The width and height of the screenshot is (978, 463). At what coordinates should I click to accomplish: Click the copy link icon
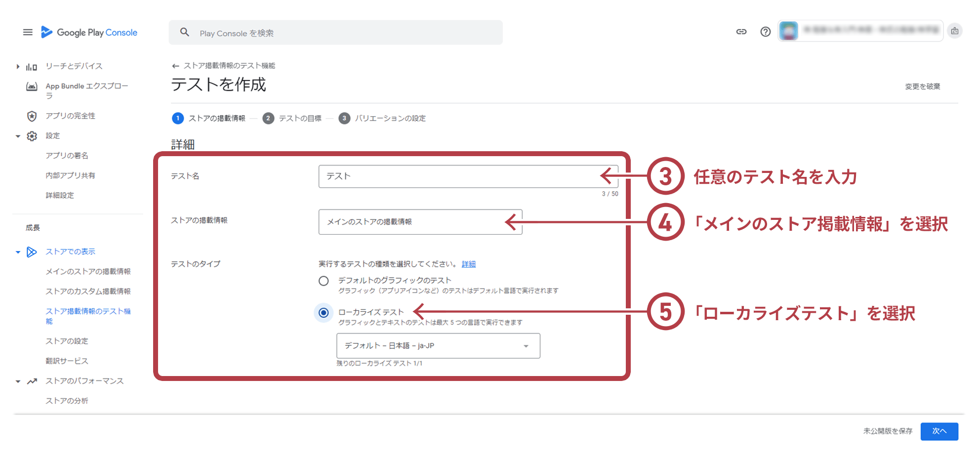tap(741, 32)
